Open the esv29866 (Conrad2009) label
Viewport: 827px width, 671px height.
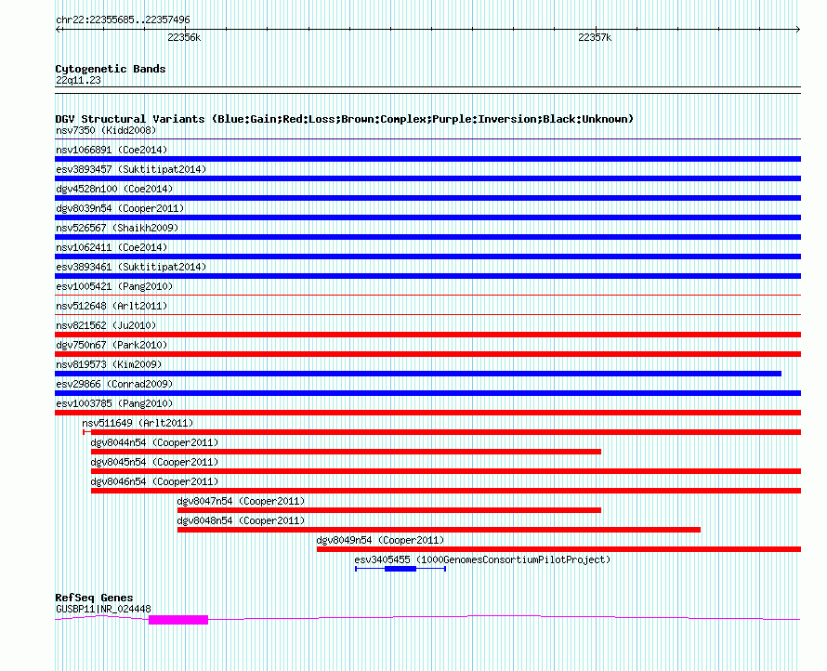coord(114,384)
